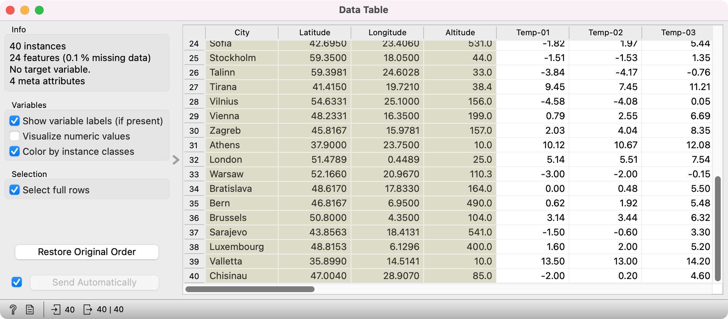Screen dimensions: 728x319
Task: Sort table by Temp-02 header
Action: coord(605,32)
